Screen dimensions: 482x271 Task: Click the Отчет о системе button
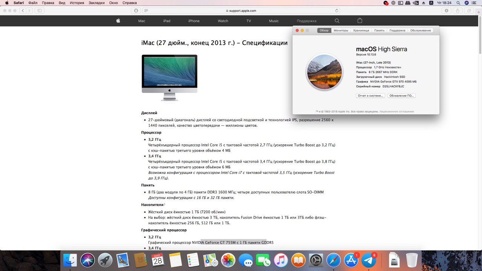pos(371,96)
